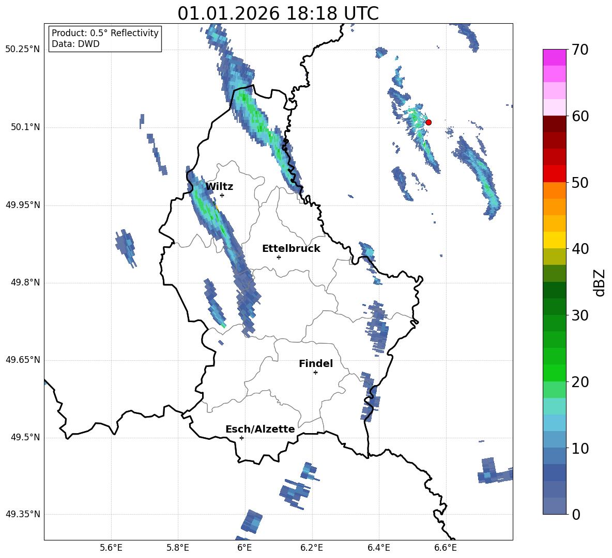Click the dark red colorbar segment below 60
The width and height of the screenshot is (612, 558).
554,124
